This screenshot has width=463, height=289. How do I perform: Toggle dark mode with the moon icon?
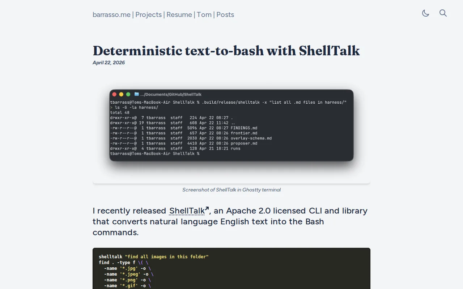[x=425, y=13]
